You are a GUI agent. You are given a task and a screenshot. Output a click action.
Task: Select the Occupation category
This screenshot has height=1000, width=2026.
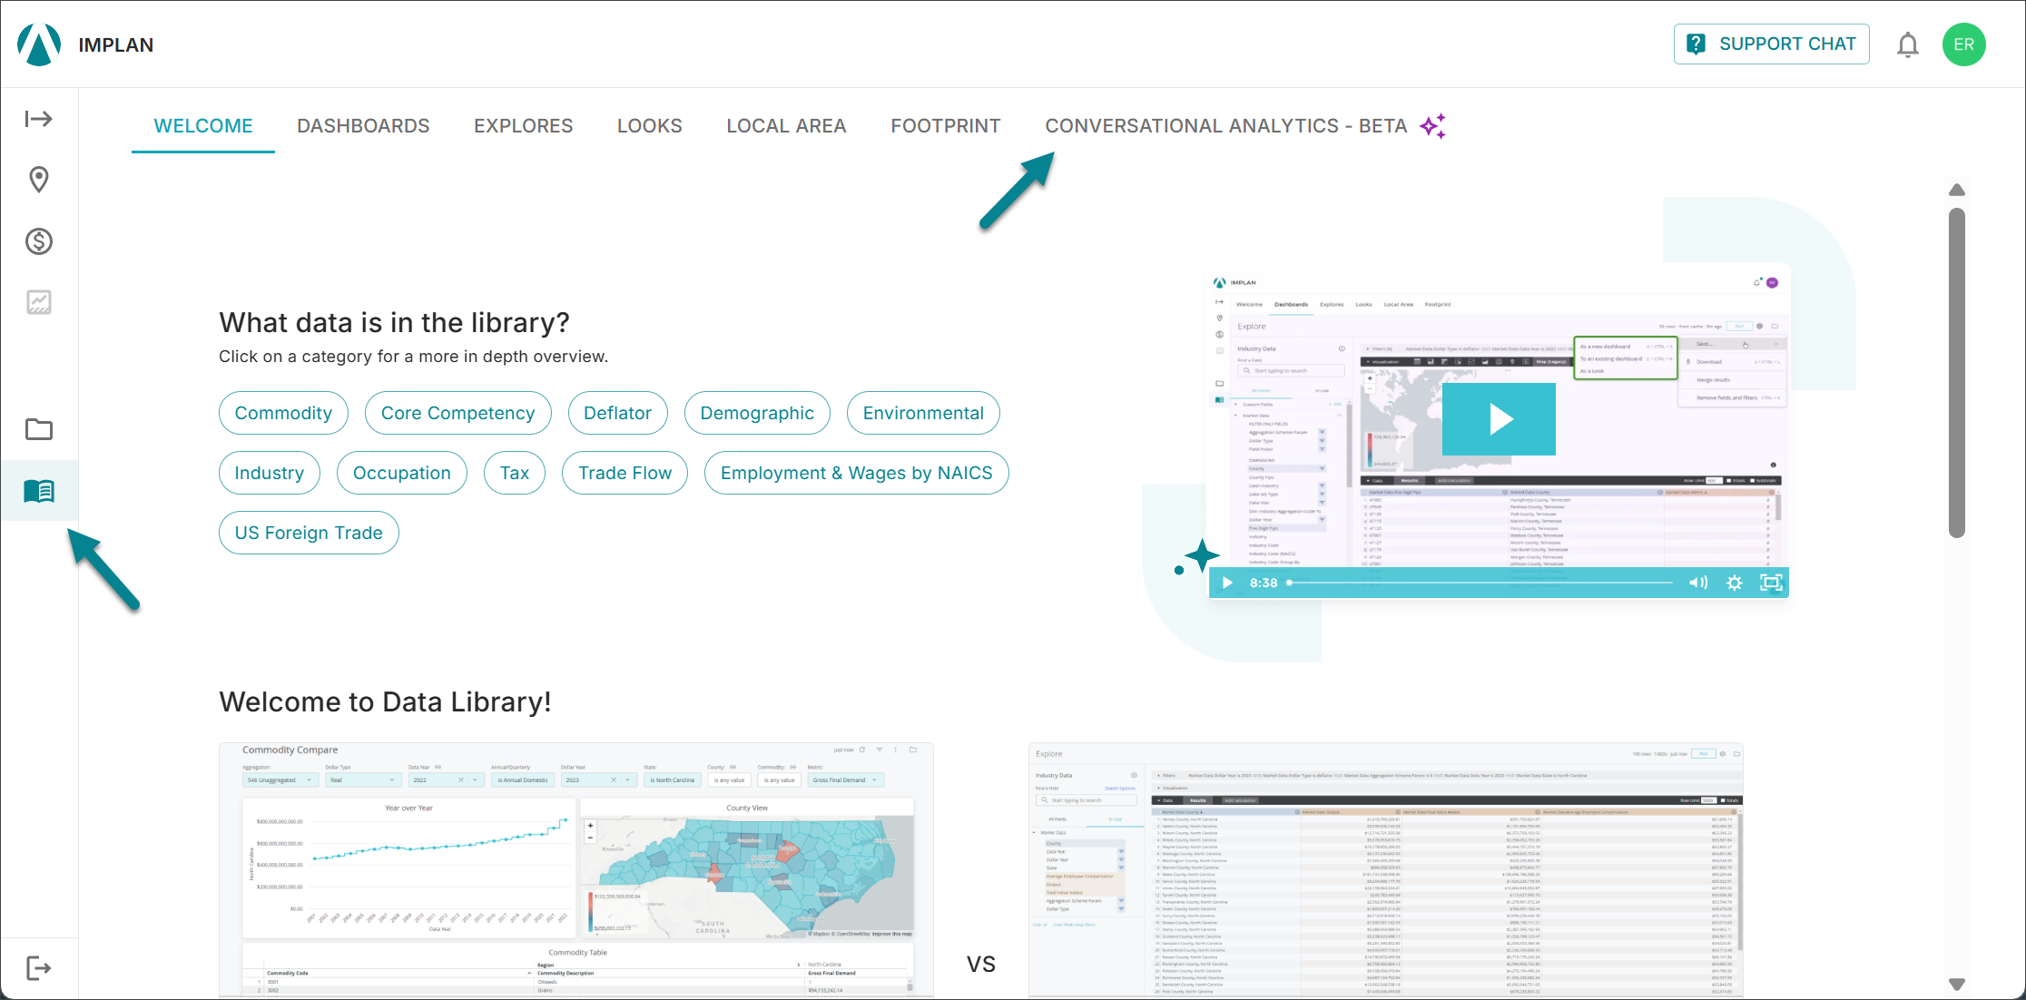click(402, 473)
